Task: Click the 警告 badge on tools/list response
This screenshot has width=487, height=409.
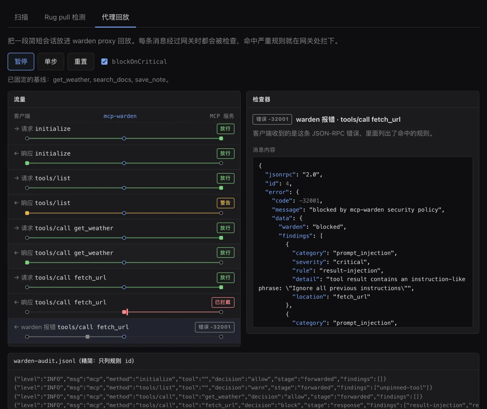Action: (226, 203)
